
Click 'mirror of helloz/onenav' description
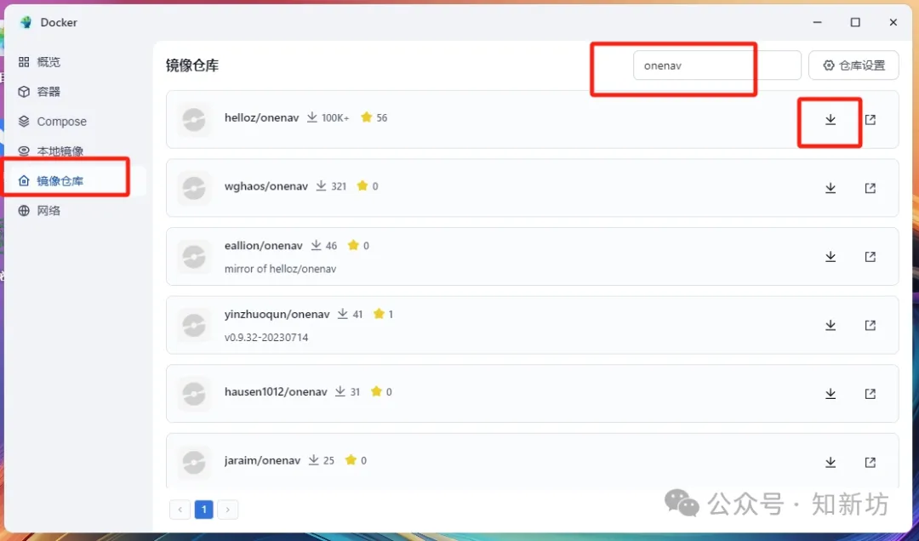point(280,269)
